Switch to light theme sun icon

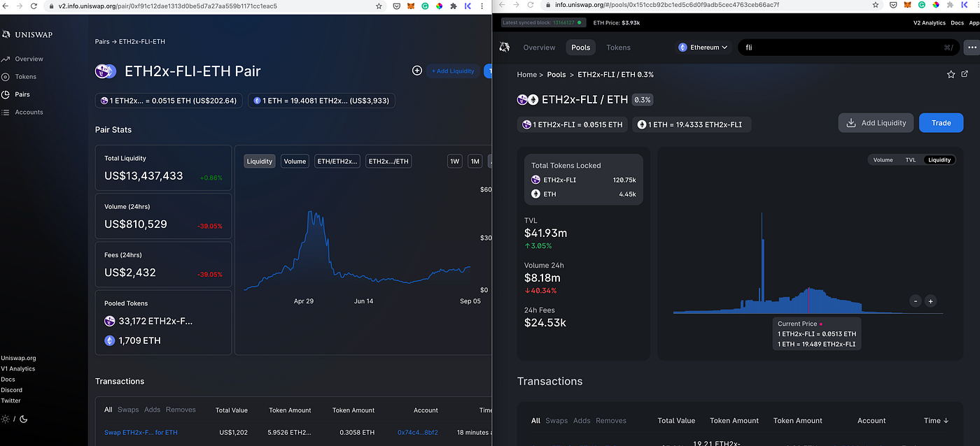coord(6,419)
